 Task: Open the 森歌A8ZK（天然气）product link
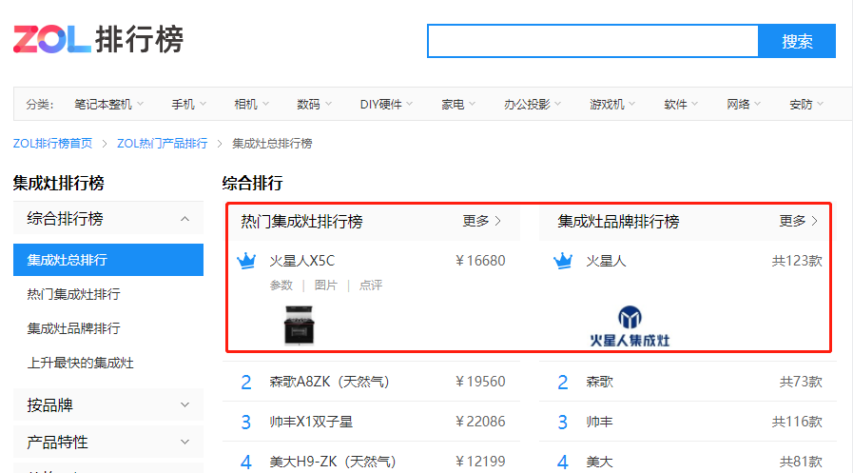click(329, 382)
